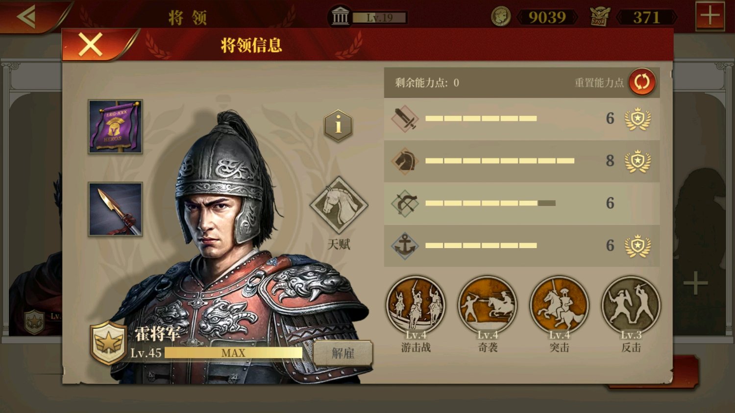Tap the spear weapon equipment slot

coord(115,209)
